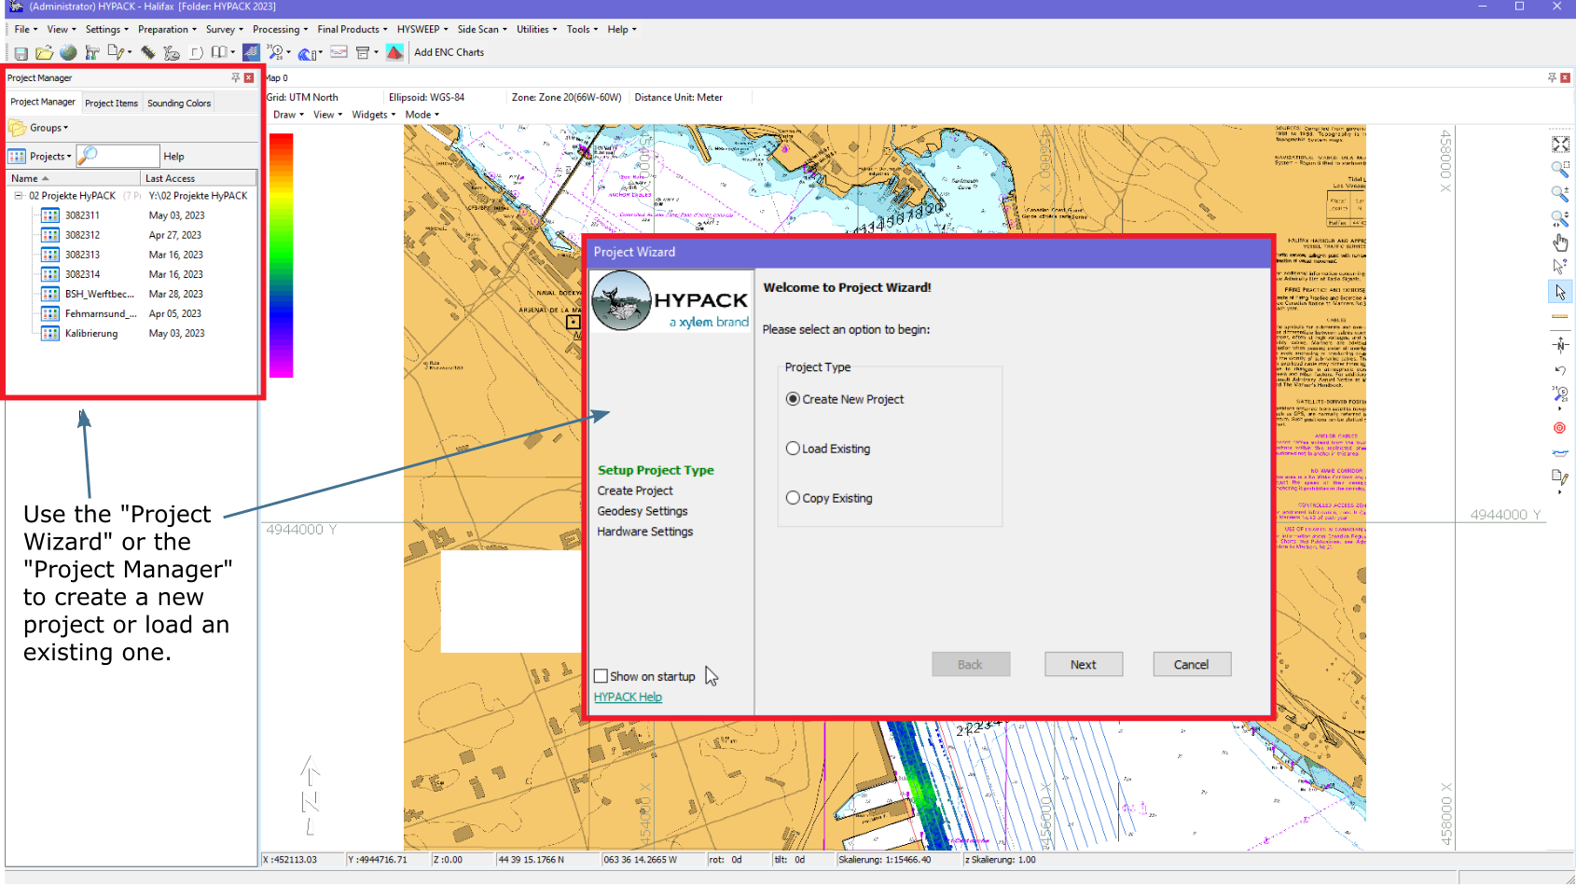Image resolution: width=1576 pixels, height=885 pixels.
Task: Open the Preparation menu
Action: (167, 30)
